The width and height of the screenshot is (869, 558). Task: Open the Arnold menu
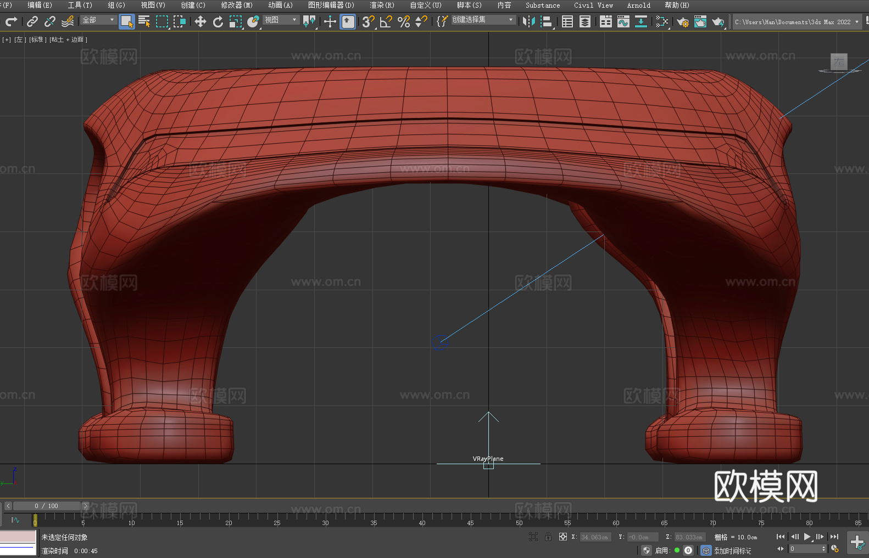[x=639, y=5]
